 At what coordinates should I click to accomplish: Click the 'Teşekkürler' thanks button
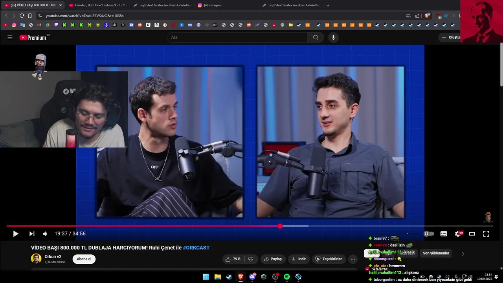329,259
